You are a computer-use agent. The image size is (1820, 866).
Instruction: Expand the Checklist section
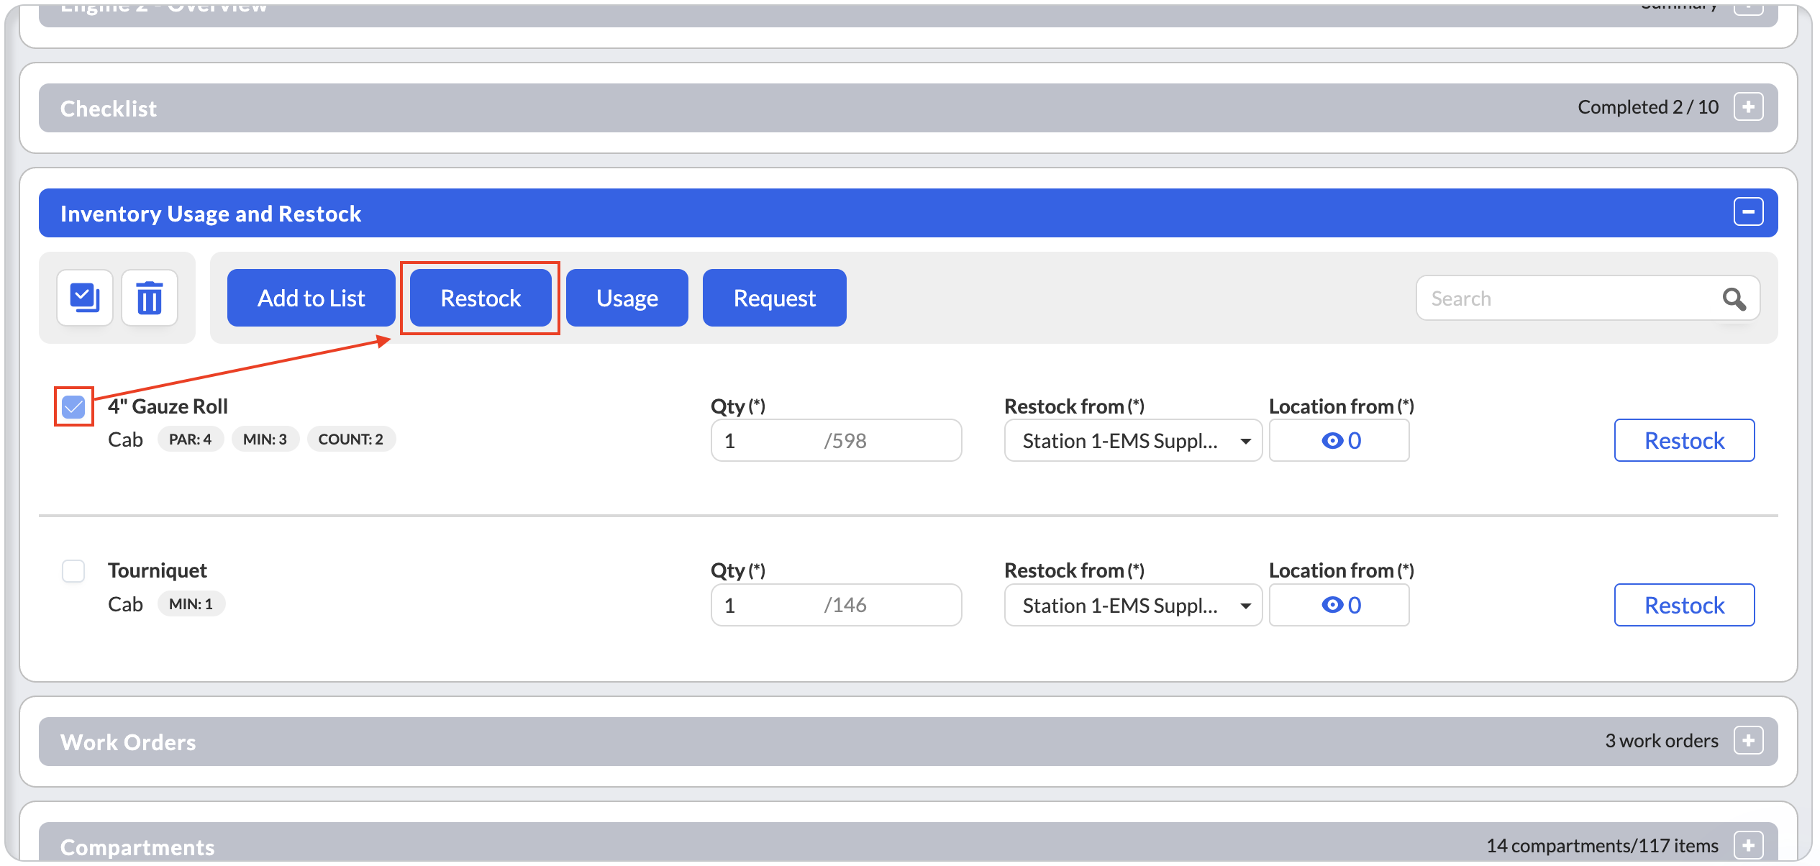pos(1748,107)
